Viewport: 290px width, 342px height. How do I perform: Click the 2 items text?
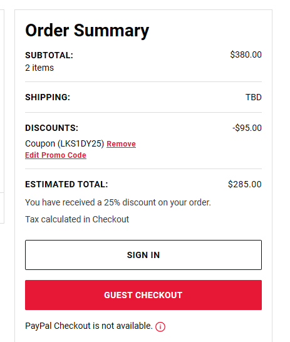[x=39, y=68]
